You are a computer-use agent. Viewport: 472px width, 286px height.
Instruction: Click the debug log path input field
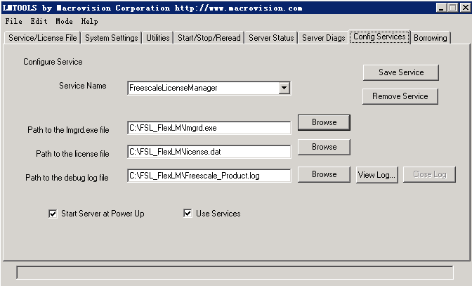(x=209, y=176)
